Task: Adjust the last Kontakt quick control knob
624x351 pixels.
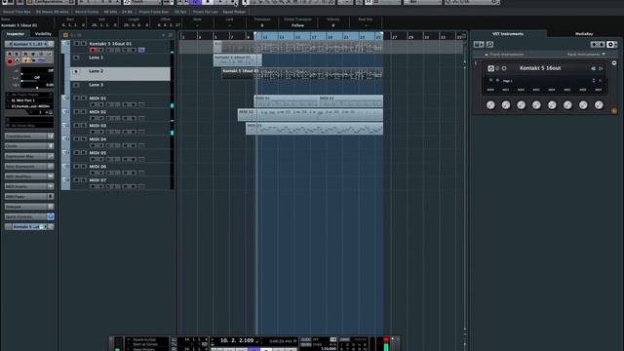Action: tap(599, 105)
